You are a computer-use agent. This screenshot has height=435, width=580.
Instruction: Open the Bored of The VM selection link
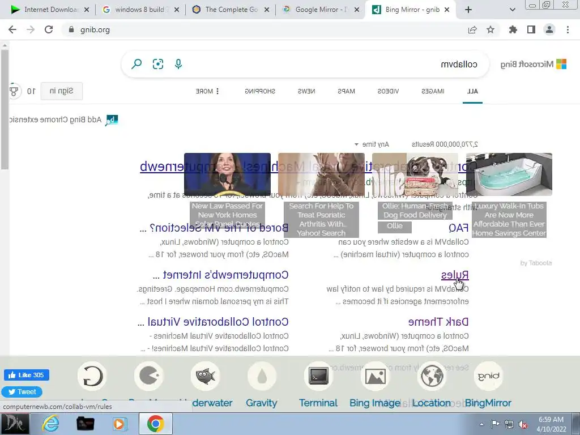[214, 228]
